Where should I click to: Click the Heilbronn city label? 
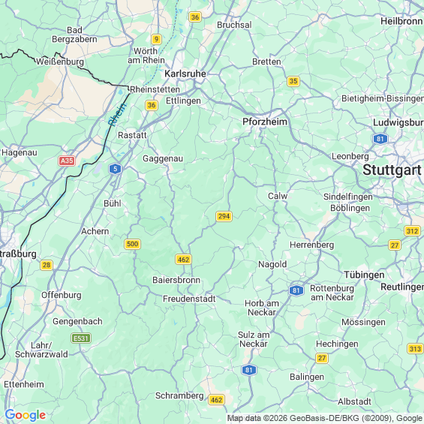(x=401, y=21)
